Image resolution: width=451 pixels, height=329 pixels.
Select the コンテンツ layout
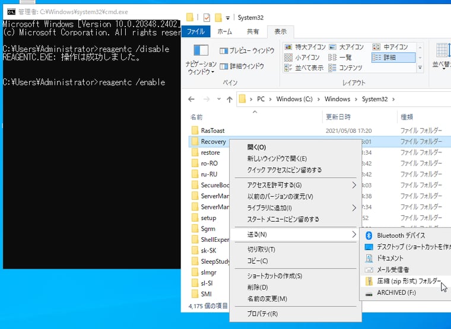click(345, 68)
